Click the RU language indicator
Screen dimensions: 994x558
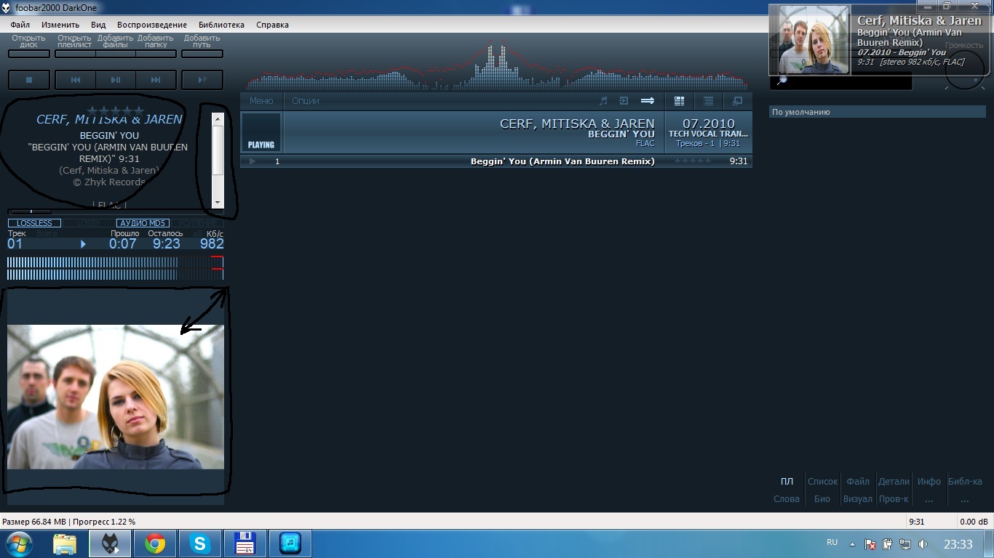tap(832, 543)
